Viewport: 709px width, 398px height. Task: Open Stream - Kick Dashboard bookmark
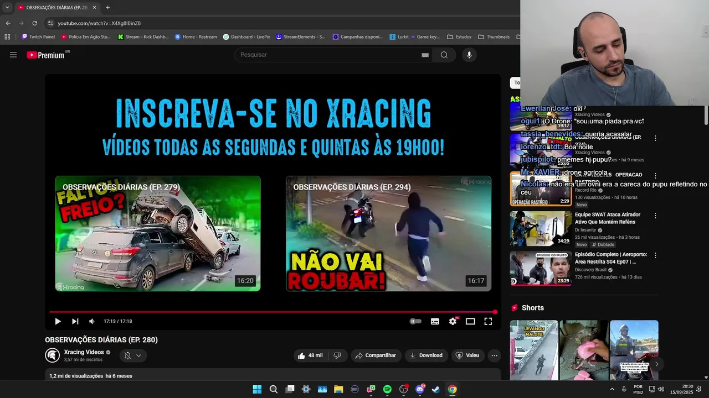pyautogui.click(x=143, y=37)
